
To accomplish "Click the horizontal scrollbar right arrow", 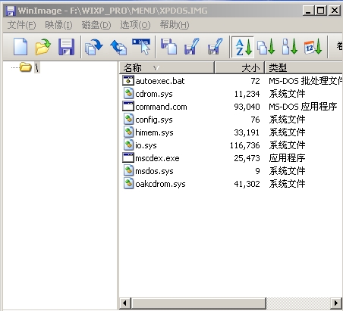I will point(336,303).
